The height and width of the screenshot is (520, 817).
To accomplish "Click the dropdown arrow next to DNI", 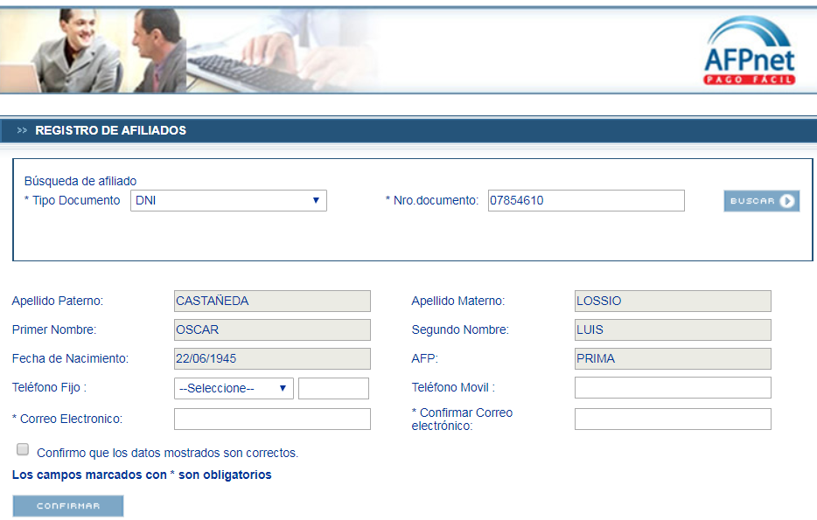I will 317,200.
